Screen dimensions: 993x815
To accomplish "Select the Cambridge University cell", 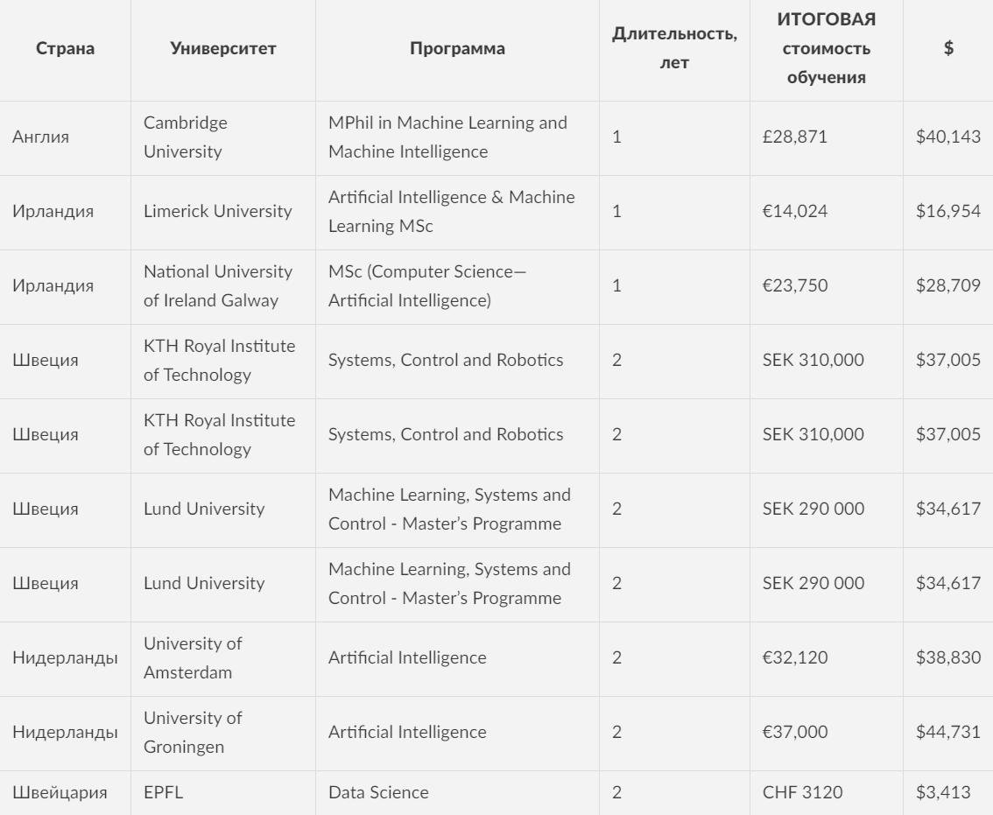I will 186,137.
